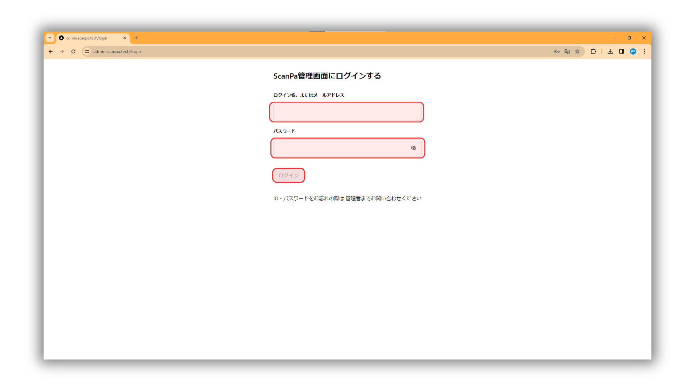
Task: Click into the パスワード input field
Action: point(340,148)
